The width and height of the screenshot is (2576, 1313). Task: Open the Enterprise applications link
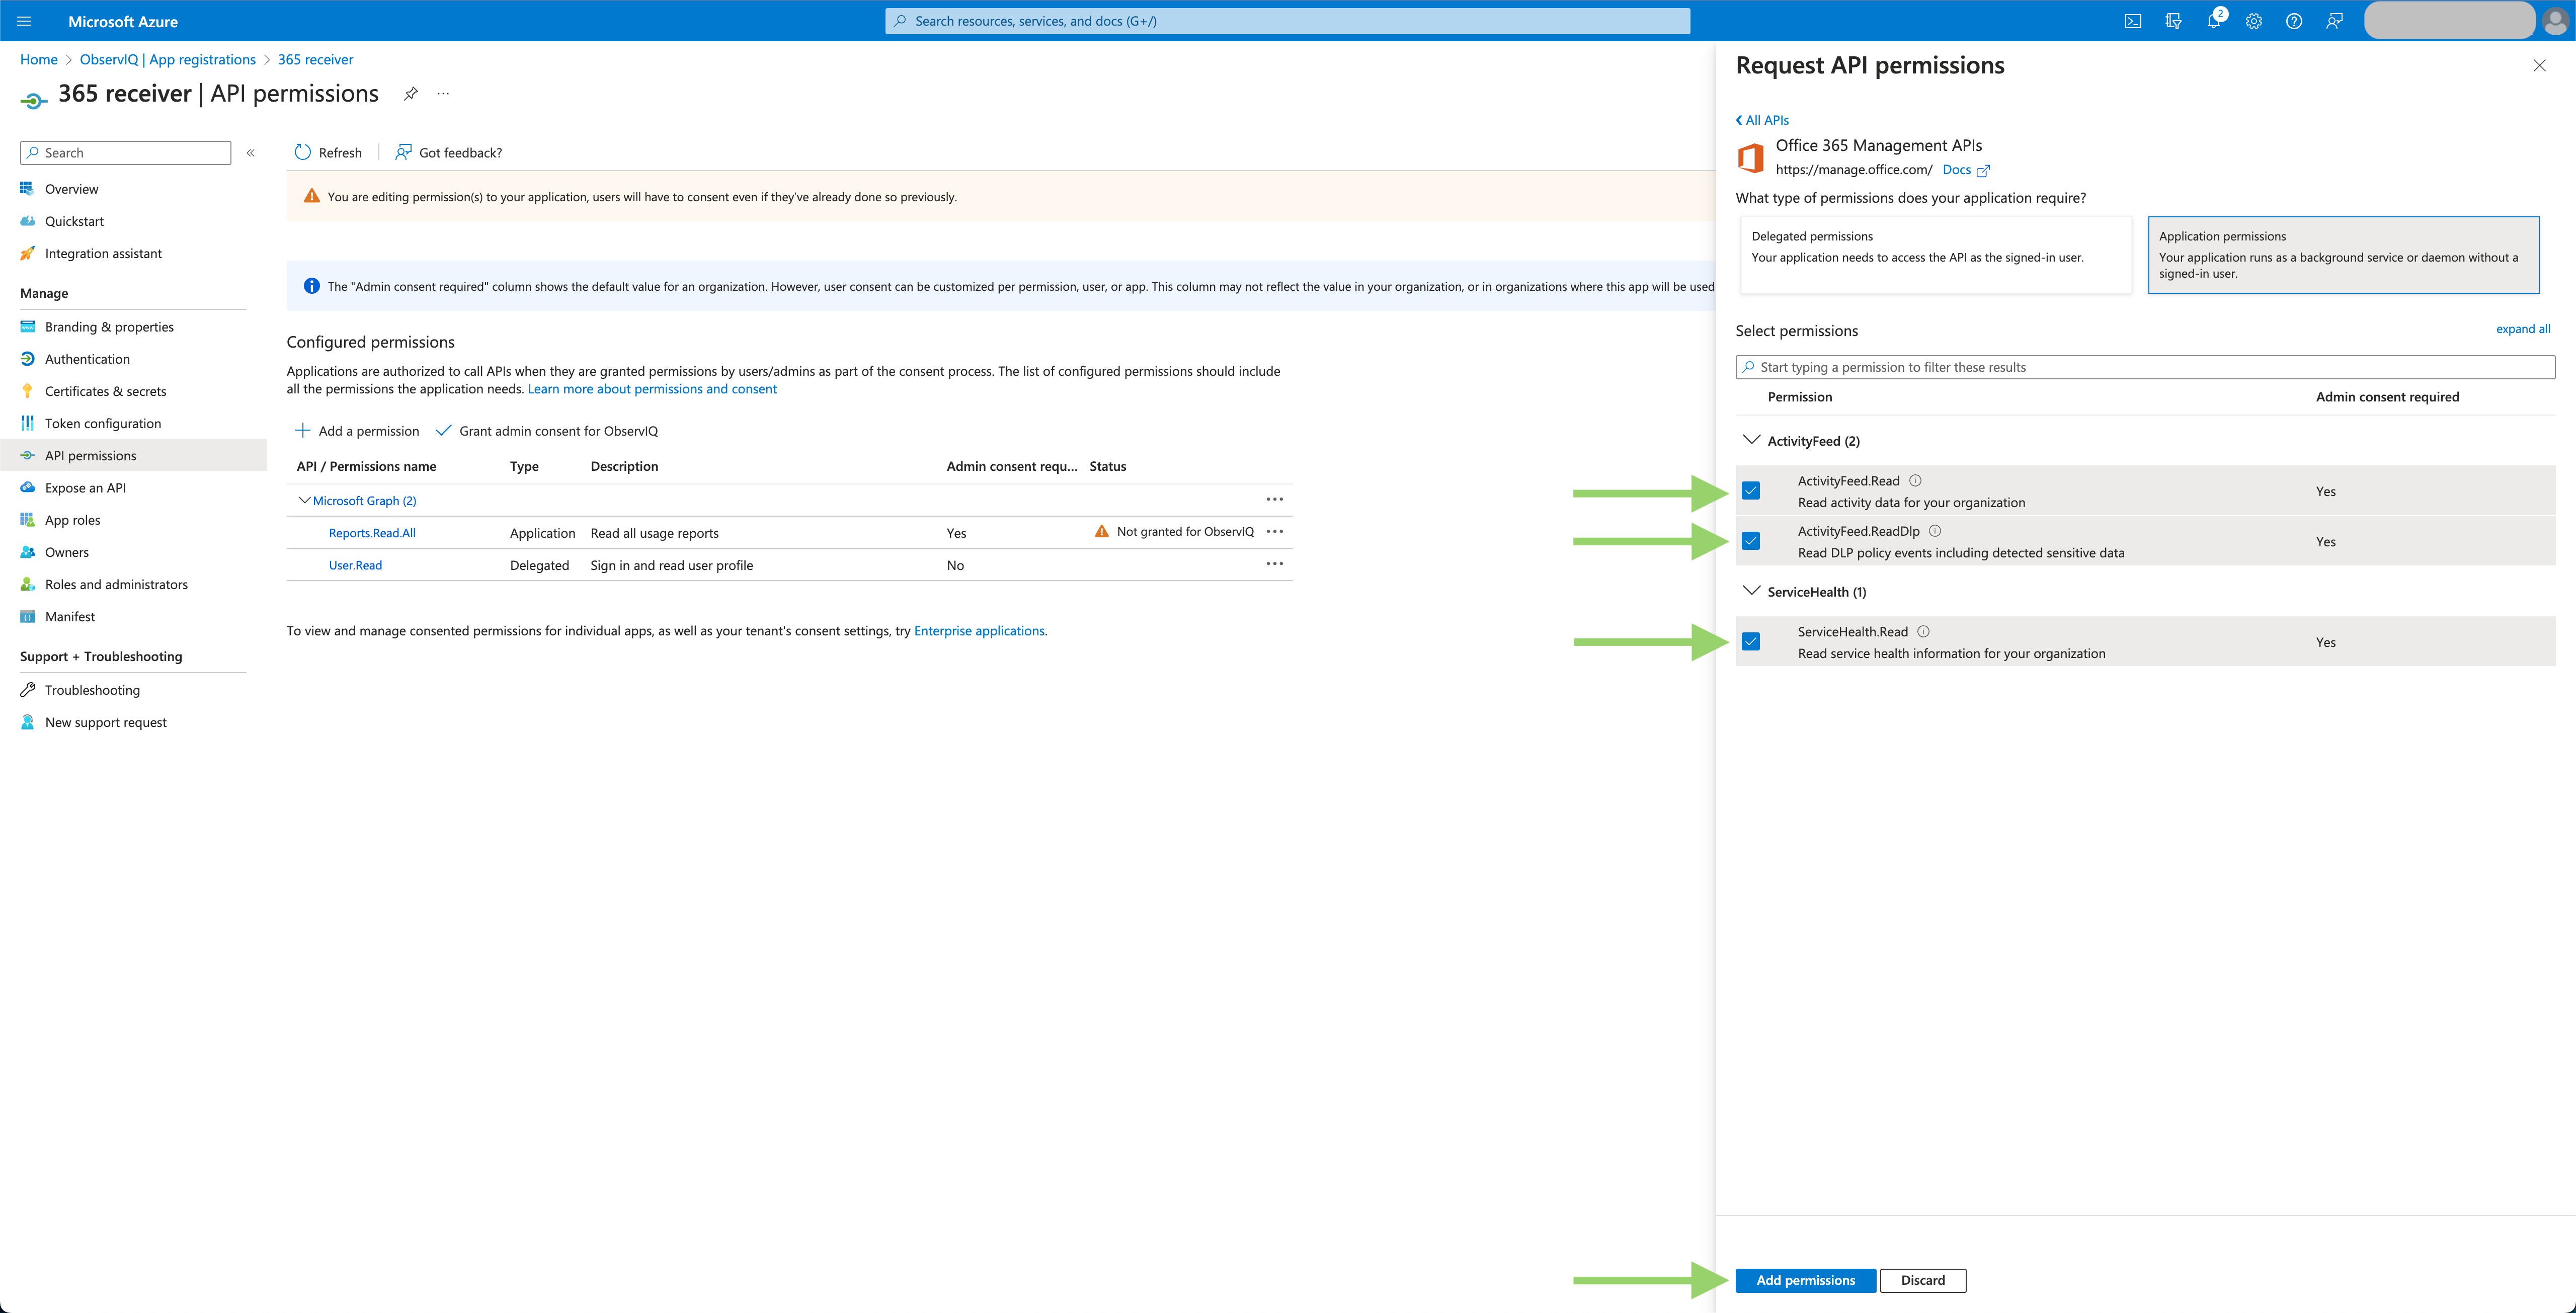tap(978, 630)
